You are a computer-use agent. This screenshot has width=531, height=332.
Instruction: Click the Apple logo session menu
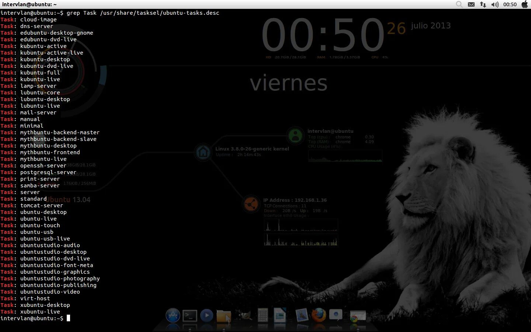pos(525,4)
